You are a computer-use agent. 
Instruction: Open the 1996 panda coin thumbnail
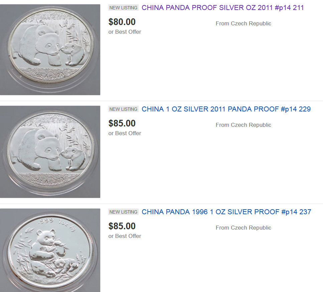click(x=50, y=250)
